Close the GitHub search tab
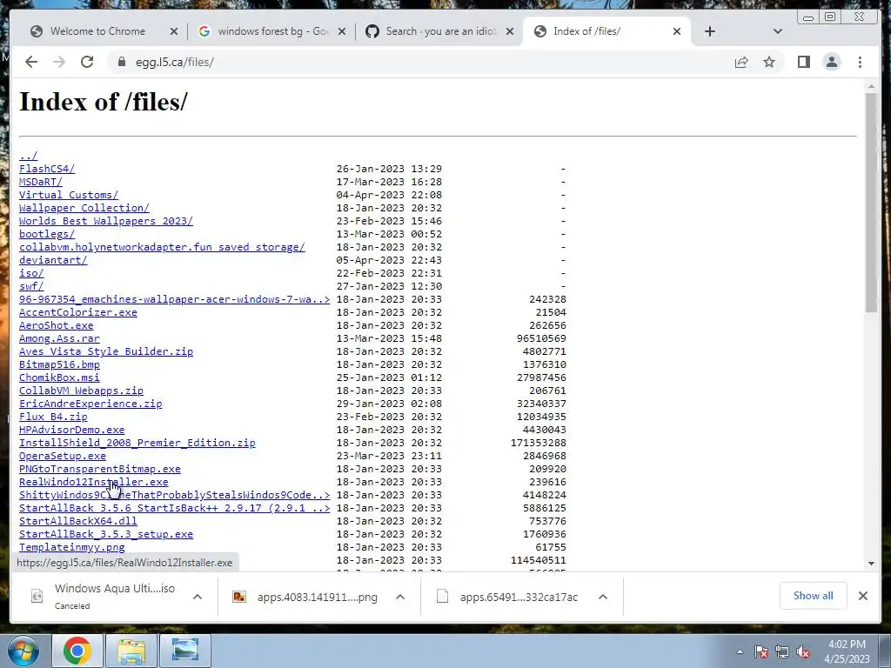891x668 pixels. pyautogui.click(x=510, y=31)
